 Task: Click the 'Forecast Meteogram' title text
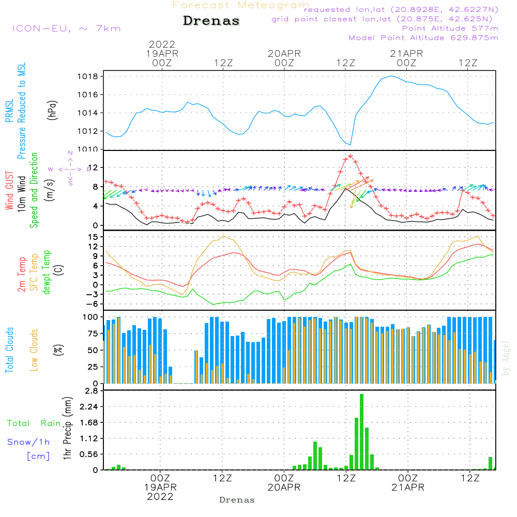click(241, 5)
